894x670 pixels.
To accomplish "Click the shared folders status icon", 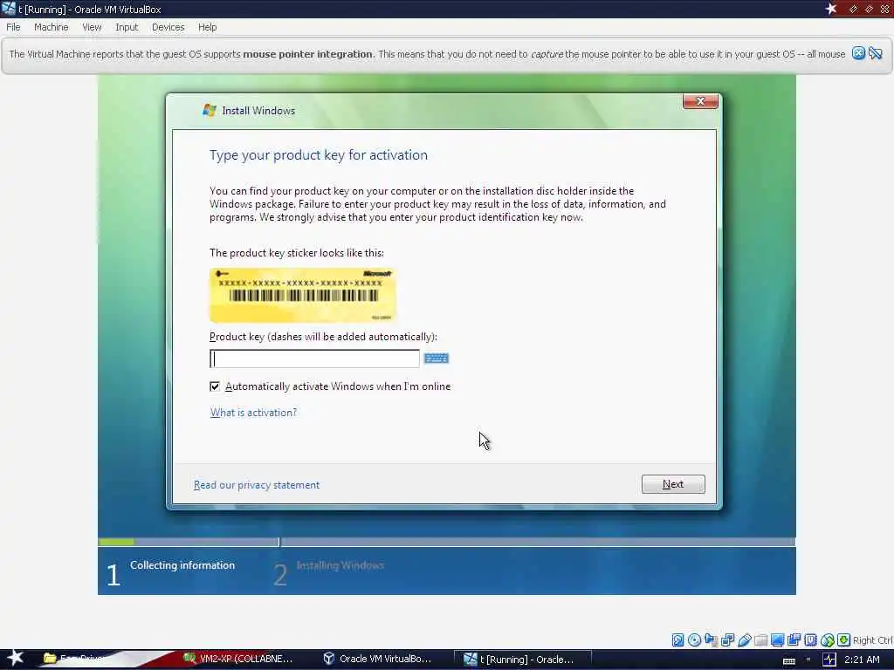I will 760,639.
